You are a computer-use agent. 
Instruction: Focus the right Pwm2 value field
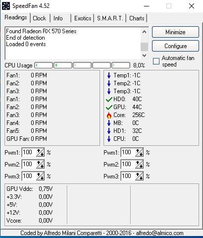click(x=128, y=164)
